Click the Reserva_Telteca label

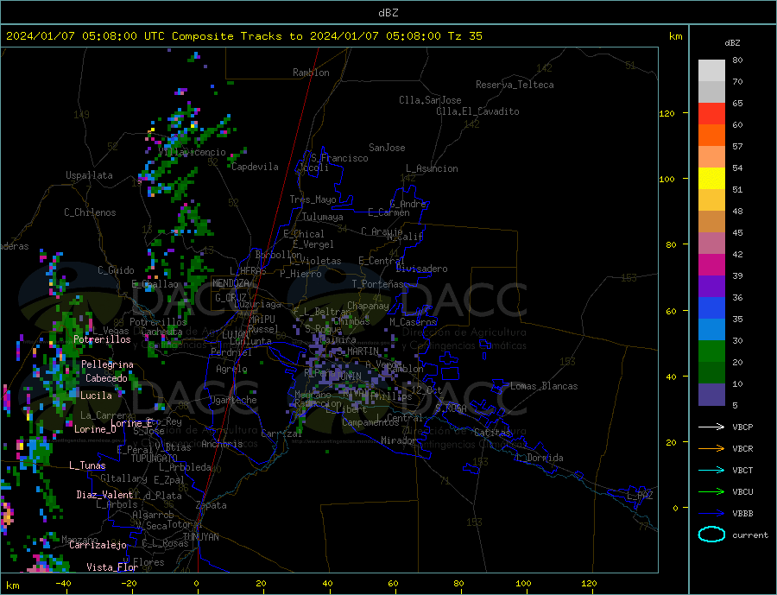tap(515, 85)
